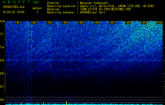This screenshot has height=105, width=165.
Task: Click the 1456 time label
Action: pos(97,23)
